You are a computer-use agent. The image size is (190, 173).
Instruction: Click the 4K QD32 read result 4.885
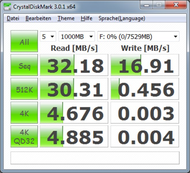[x=74, y=136]
